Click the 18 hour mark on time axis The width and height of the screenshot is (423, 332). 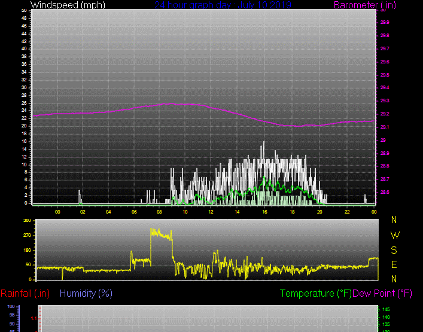292,212
